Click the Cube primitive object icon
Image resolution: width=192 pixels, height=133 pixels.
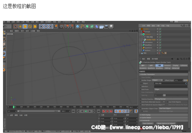[x=78, y=26]
